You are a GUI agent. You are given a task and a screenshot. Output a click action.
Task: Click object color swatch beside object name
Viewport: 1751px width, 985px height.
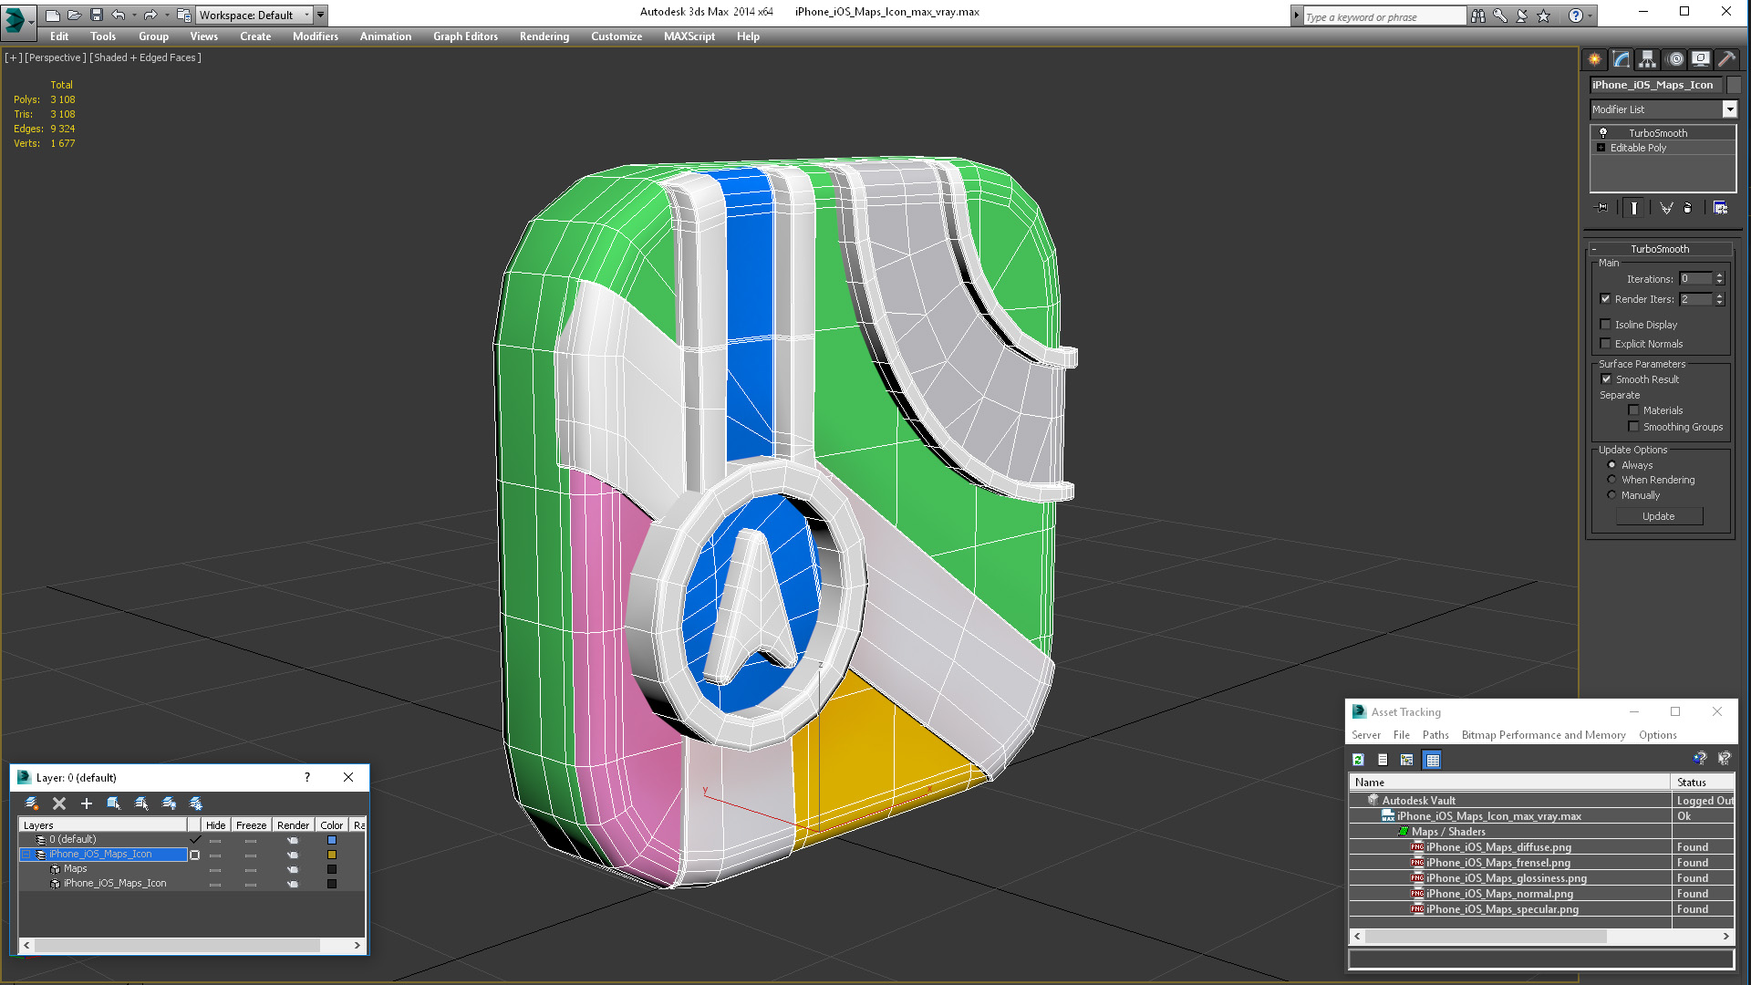point(1735,85)
